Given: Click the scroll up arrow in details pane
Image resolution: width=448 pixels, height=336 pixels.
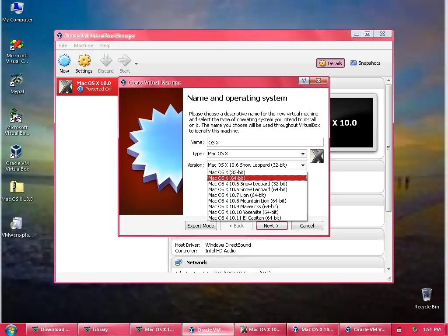Looking at the screenshot, I should (x=388, y=80).
